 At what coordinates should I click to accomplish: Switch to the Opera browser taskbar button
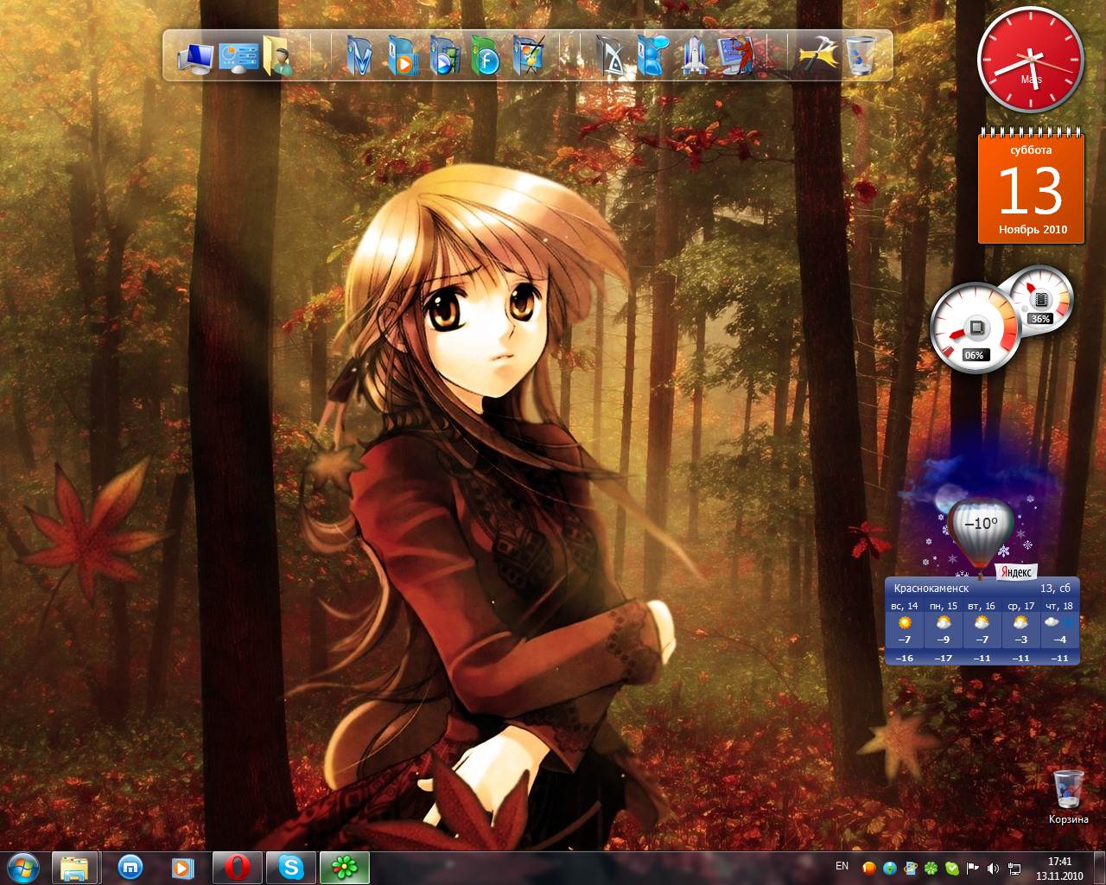[238, 868]
